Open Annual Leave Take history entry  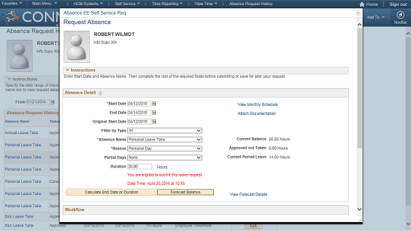pyautogui.click(x=21, y=133)
